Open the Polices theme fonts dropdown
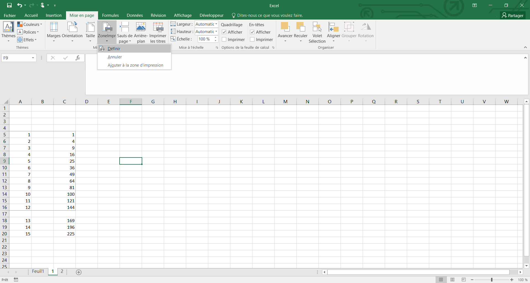 click(x=28, y=32)
